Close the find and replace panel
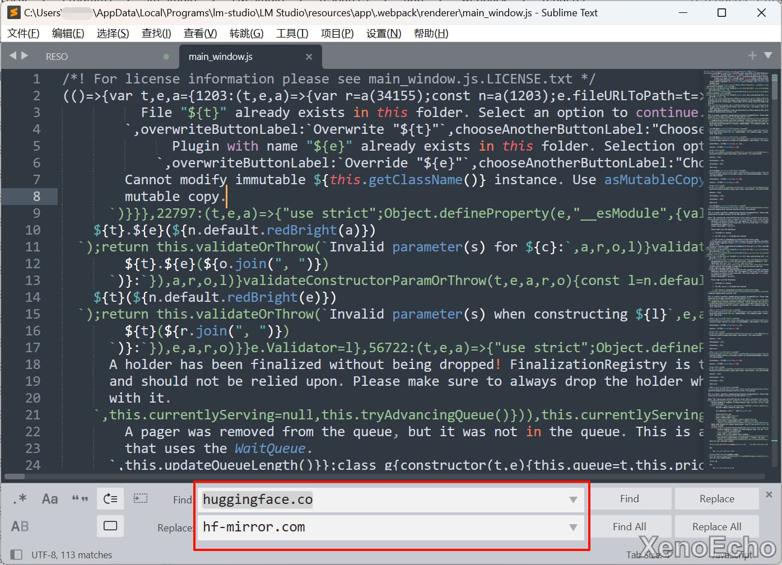782x565 pixels. click(x=769, y=494)
